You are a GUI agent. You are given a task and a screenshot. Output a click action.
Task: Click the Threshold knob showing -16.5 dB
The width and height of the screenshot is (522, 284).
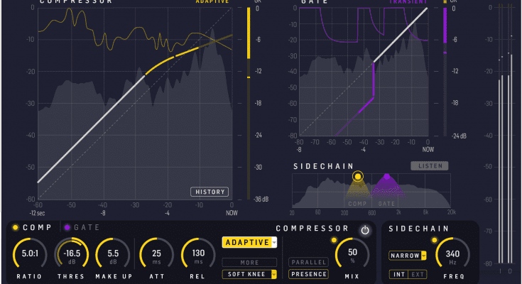[70, 254]
